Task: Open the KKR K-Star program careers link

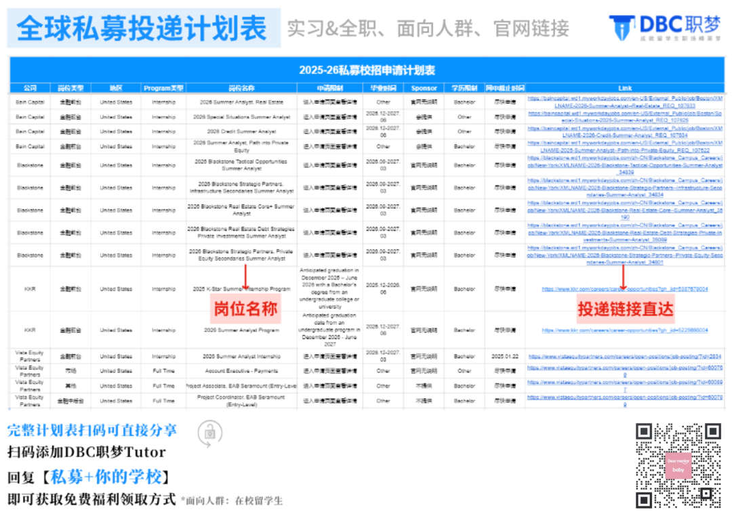Action: coord(625,289)
